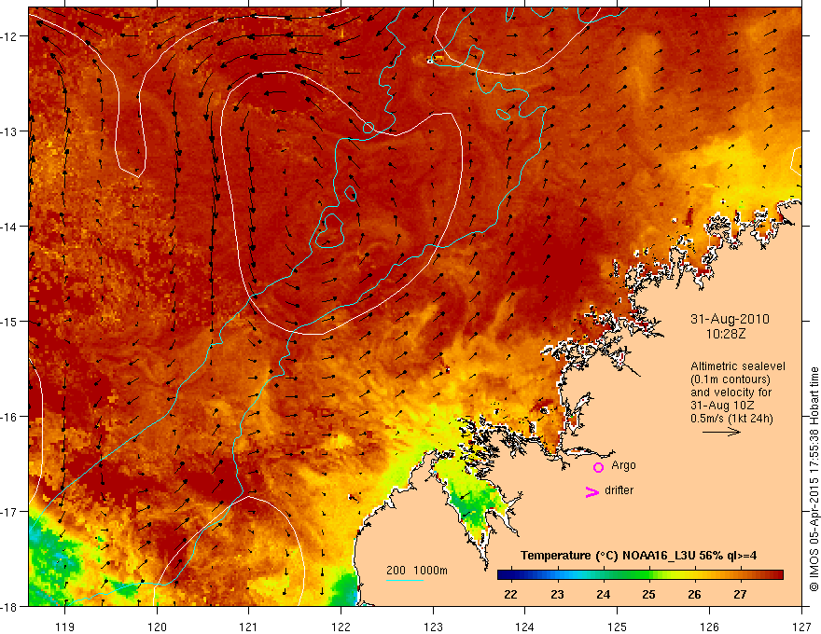Screen dimensions: 821x634
Task: Click the 25 value on temperature scale
Action: 648,594
